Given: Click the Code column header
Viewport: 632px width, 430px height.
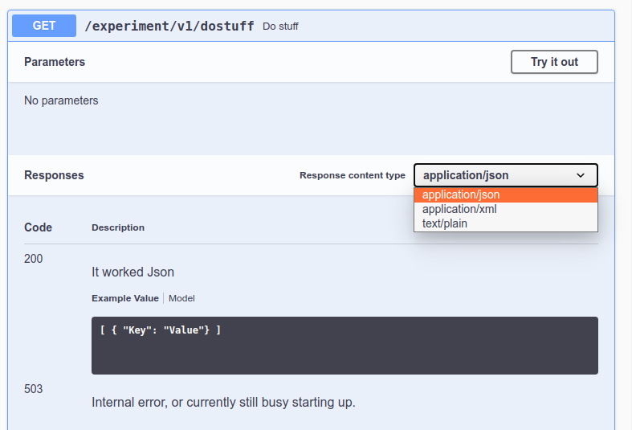Looking at the screenshot, I should (38, 227).
